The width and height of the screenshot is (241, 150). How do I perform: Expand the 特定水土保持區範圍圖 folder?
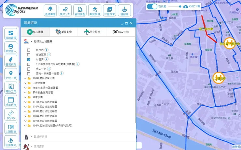tap(25, 88)
